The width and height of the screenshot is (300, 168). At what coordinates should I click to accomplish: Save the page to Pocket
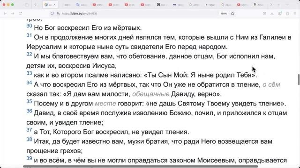[264, 14]
